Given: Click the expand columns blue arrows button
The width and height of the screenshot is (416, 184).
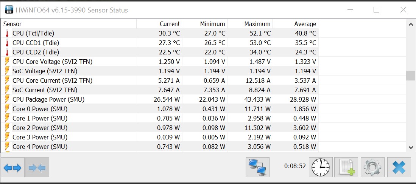Looking at the screenshot, I should 13,167.
